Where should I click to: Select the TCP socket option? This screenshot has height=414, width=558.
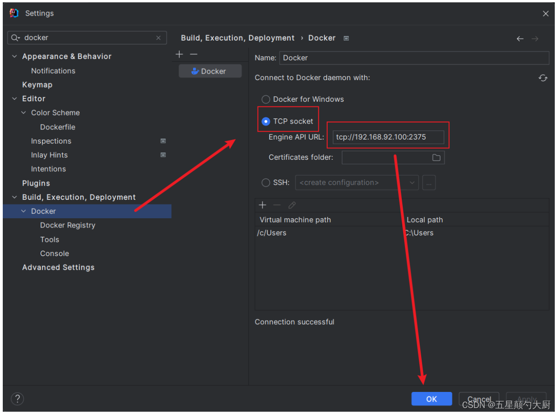click(x=266, y=121)
